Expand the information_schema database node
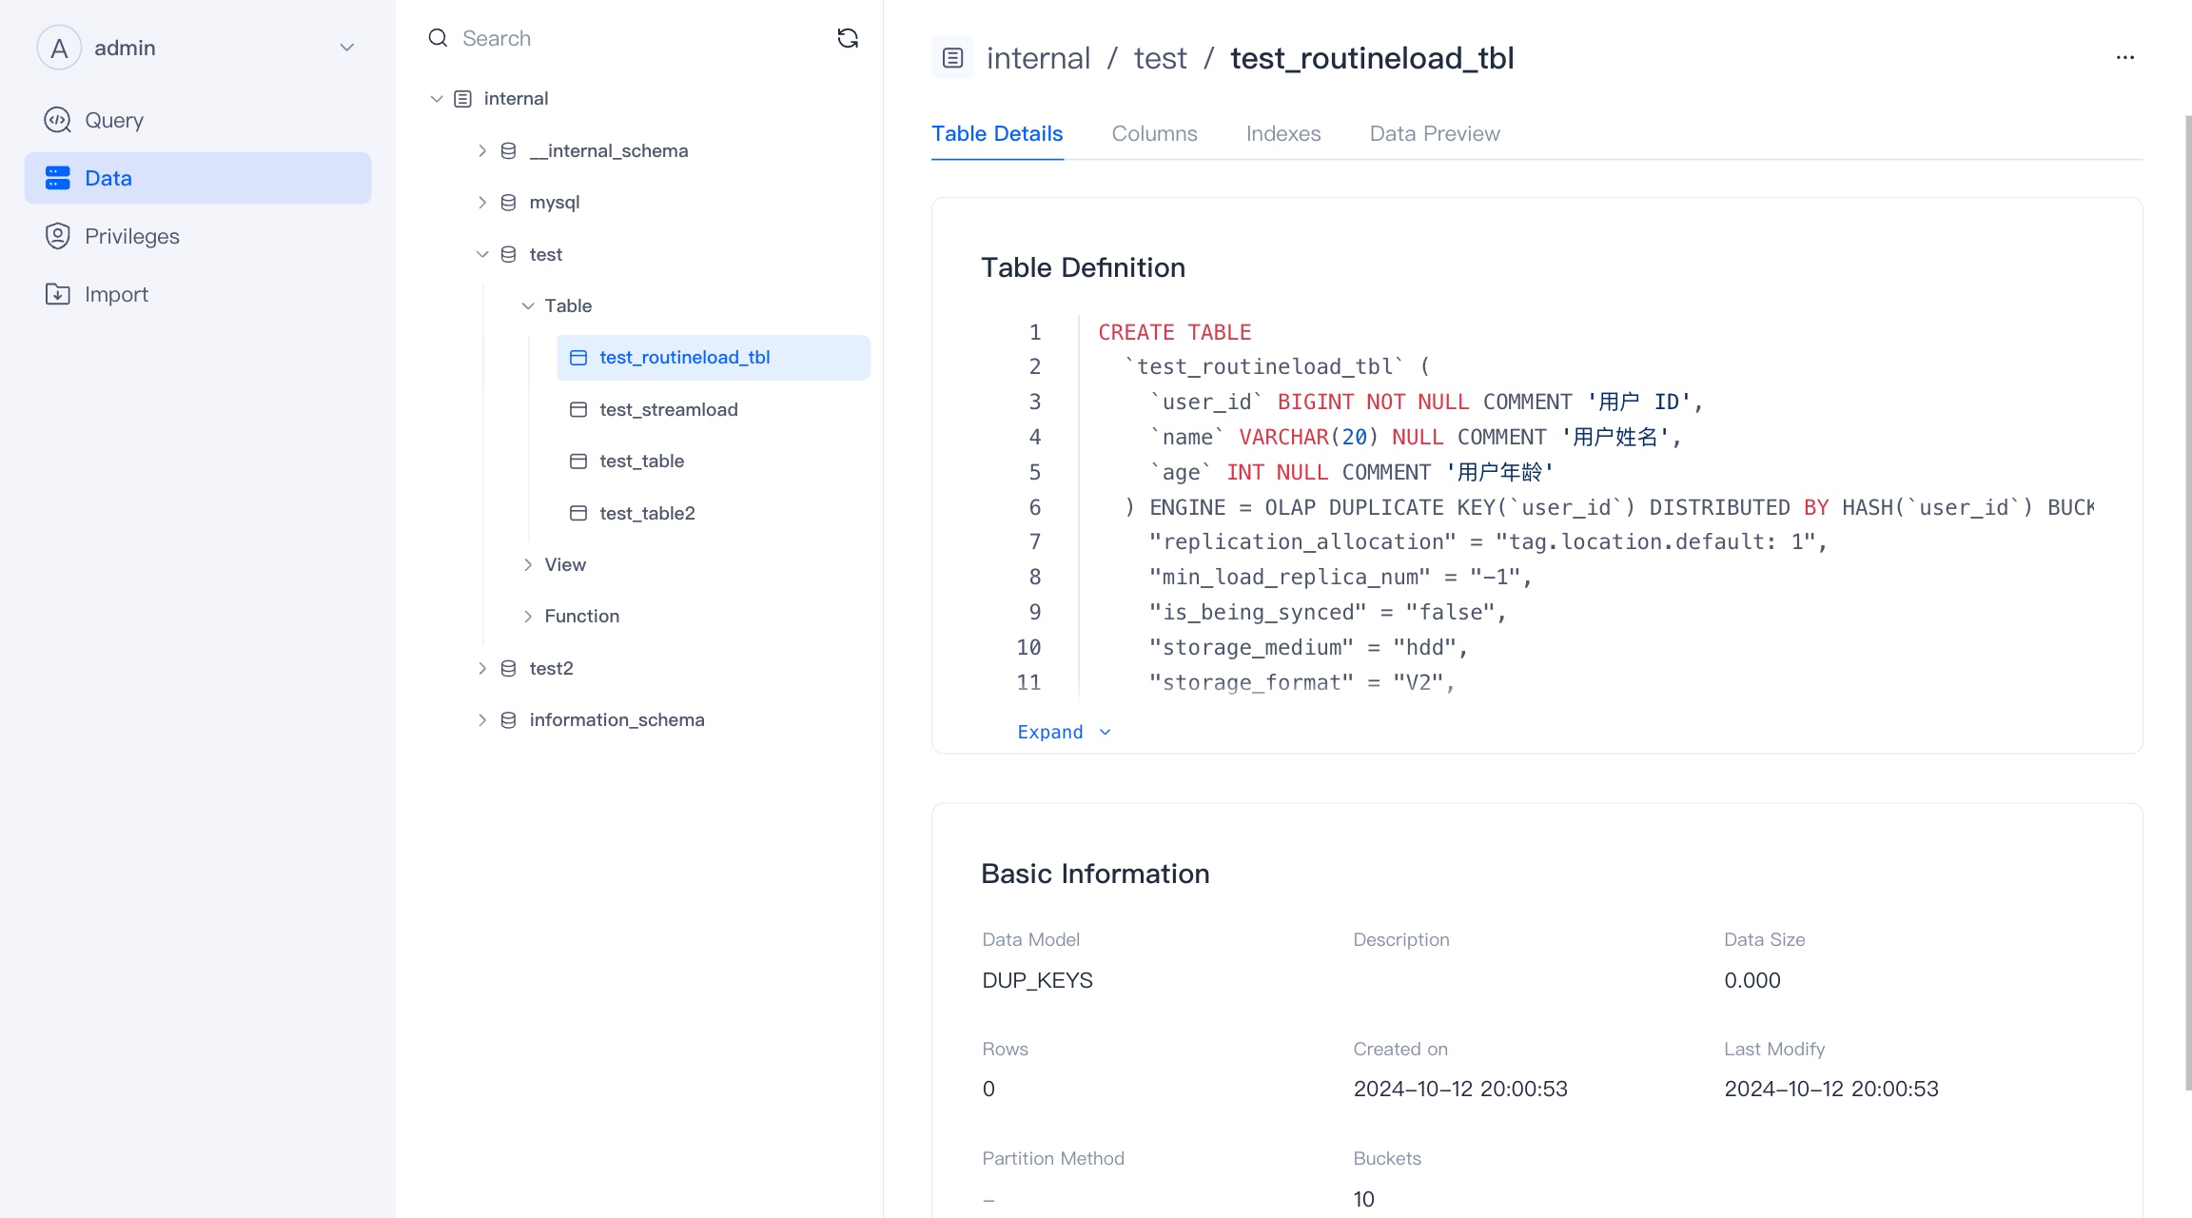This screenshot has height=1218, width=2192. pos(482,720)
